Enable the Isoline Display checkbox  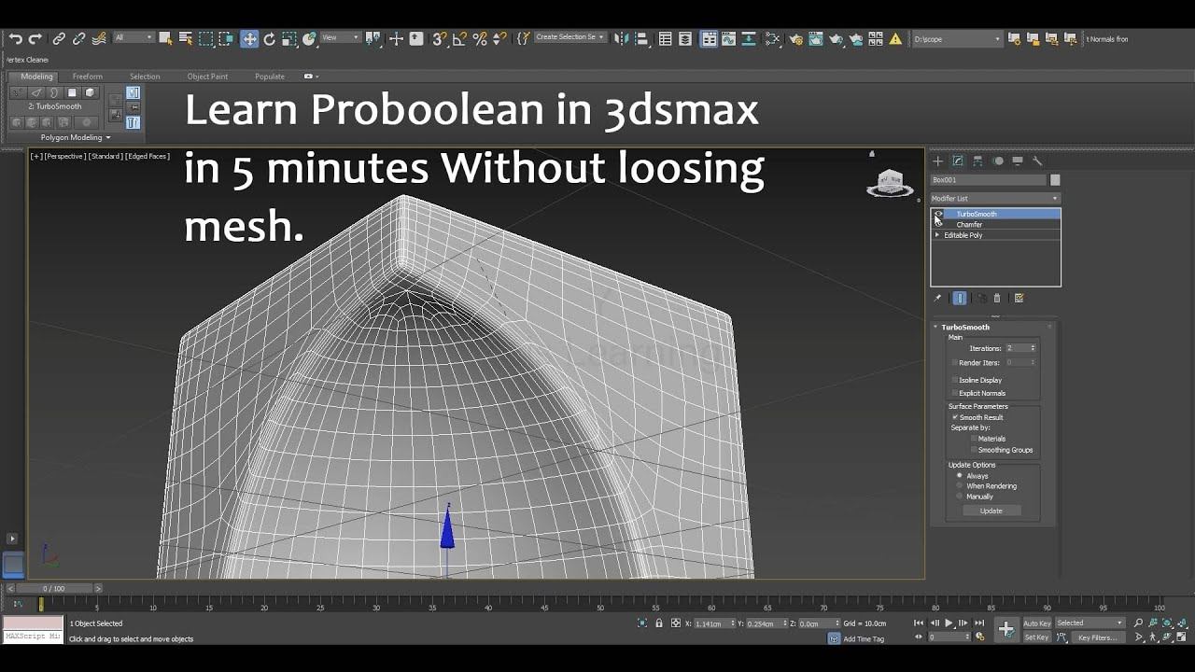(955, 380)
